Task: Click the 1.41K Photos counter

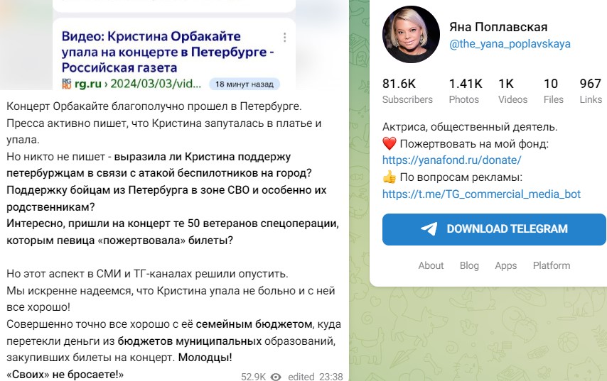Action: tap(466, 92)
